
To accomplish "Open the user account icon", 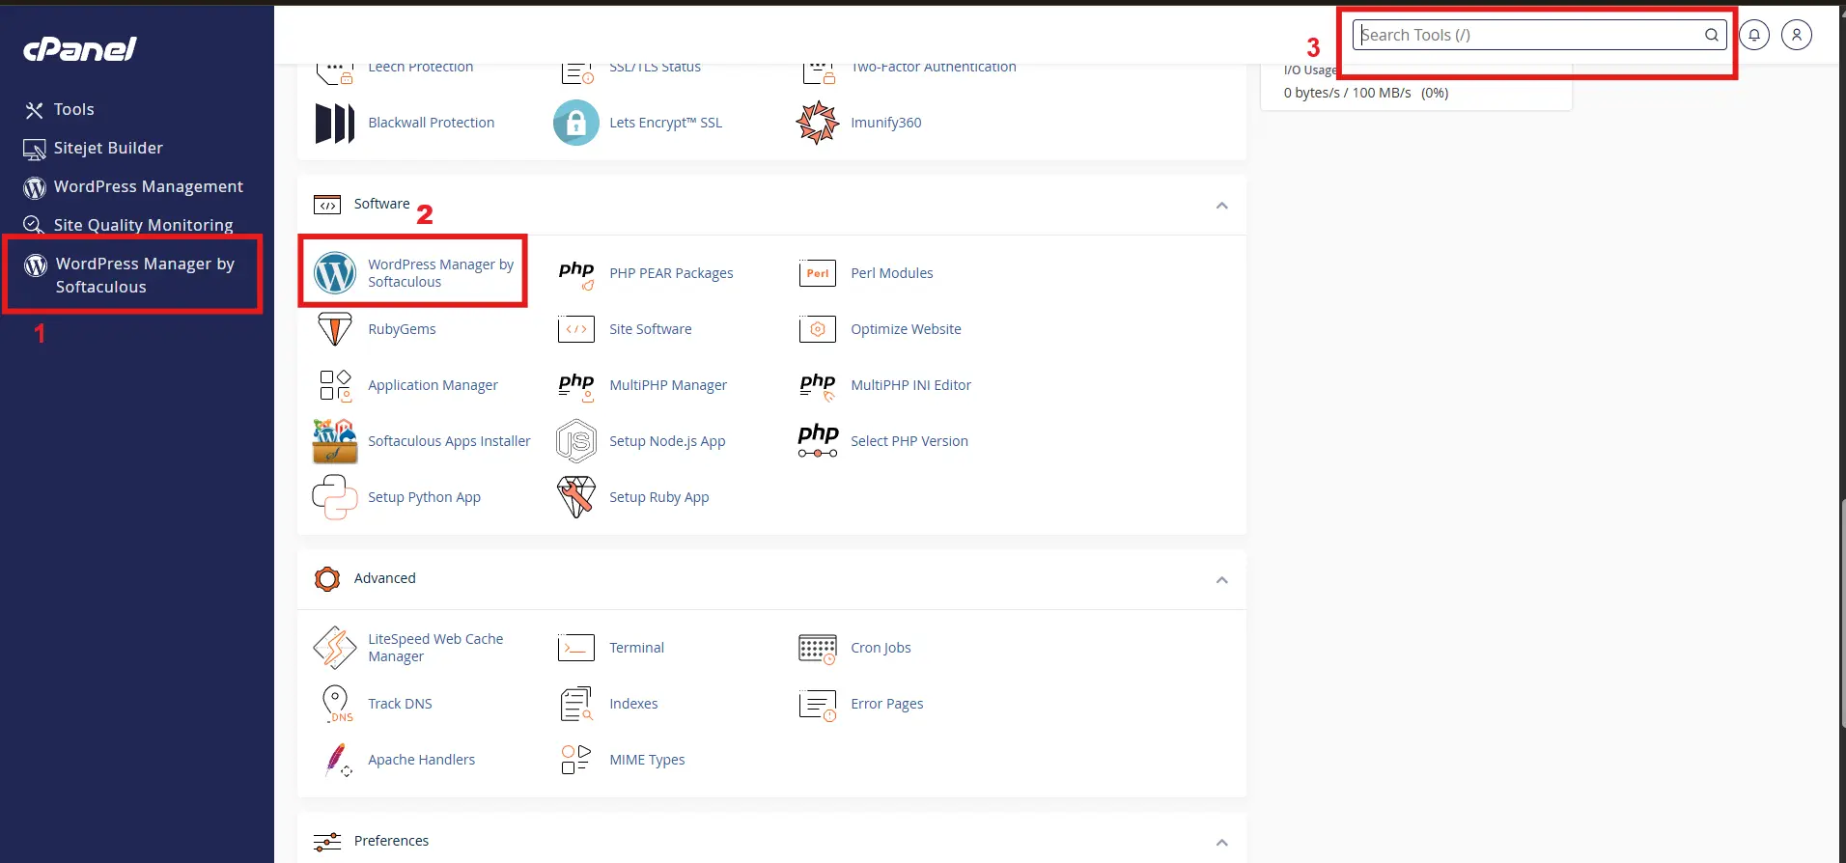I will click(1797, 35).
